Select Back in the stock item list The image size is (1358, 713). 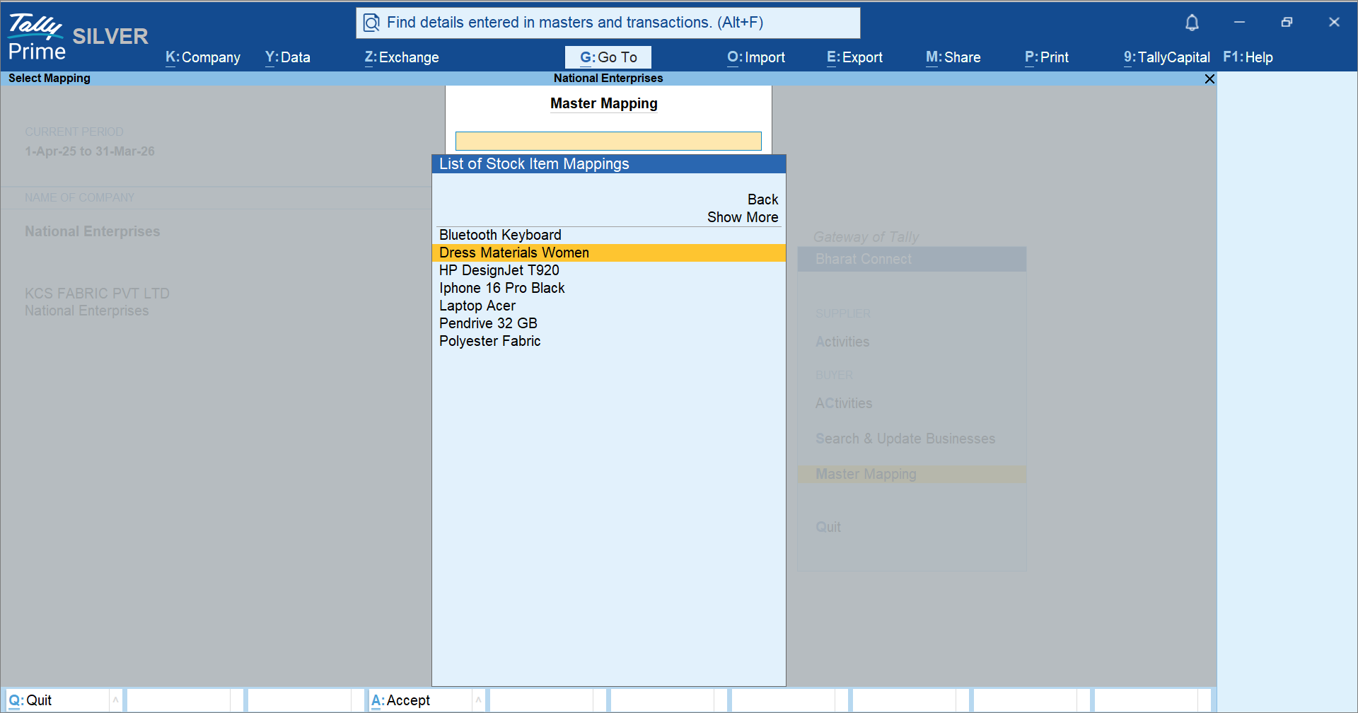(762, 199)
